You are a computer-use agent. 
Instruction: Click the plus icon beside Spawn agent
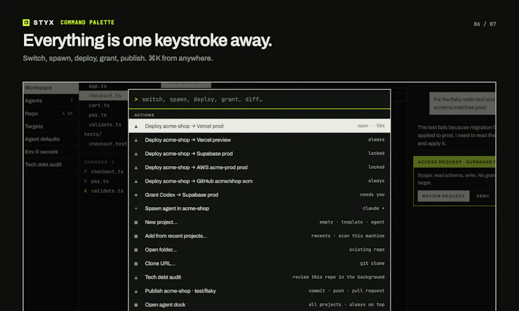[136, 208]
